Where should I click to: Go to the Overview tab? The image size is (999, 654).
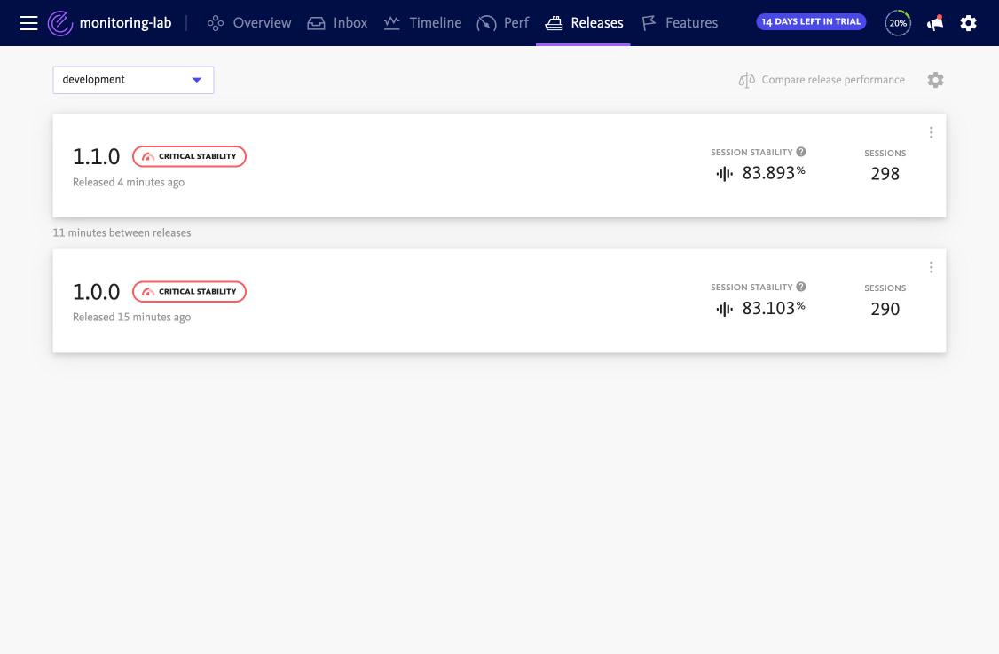pyautogui.click(x=249, y=23)
